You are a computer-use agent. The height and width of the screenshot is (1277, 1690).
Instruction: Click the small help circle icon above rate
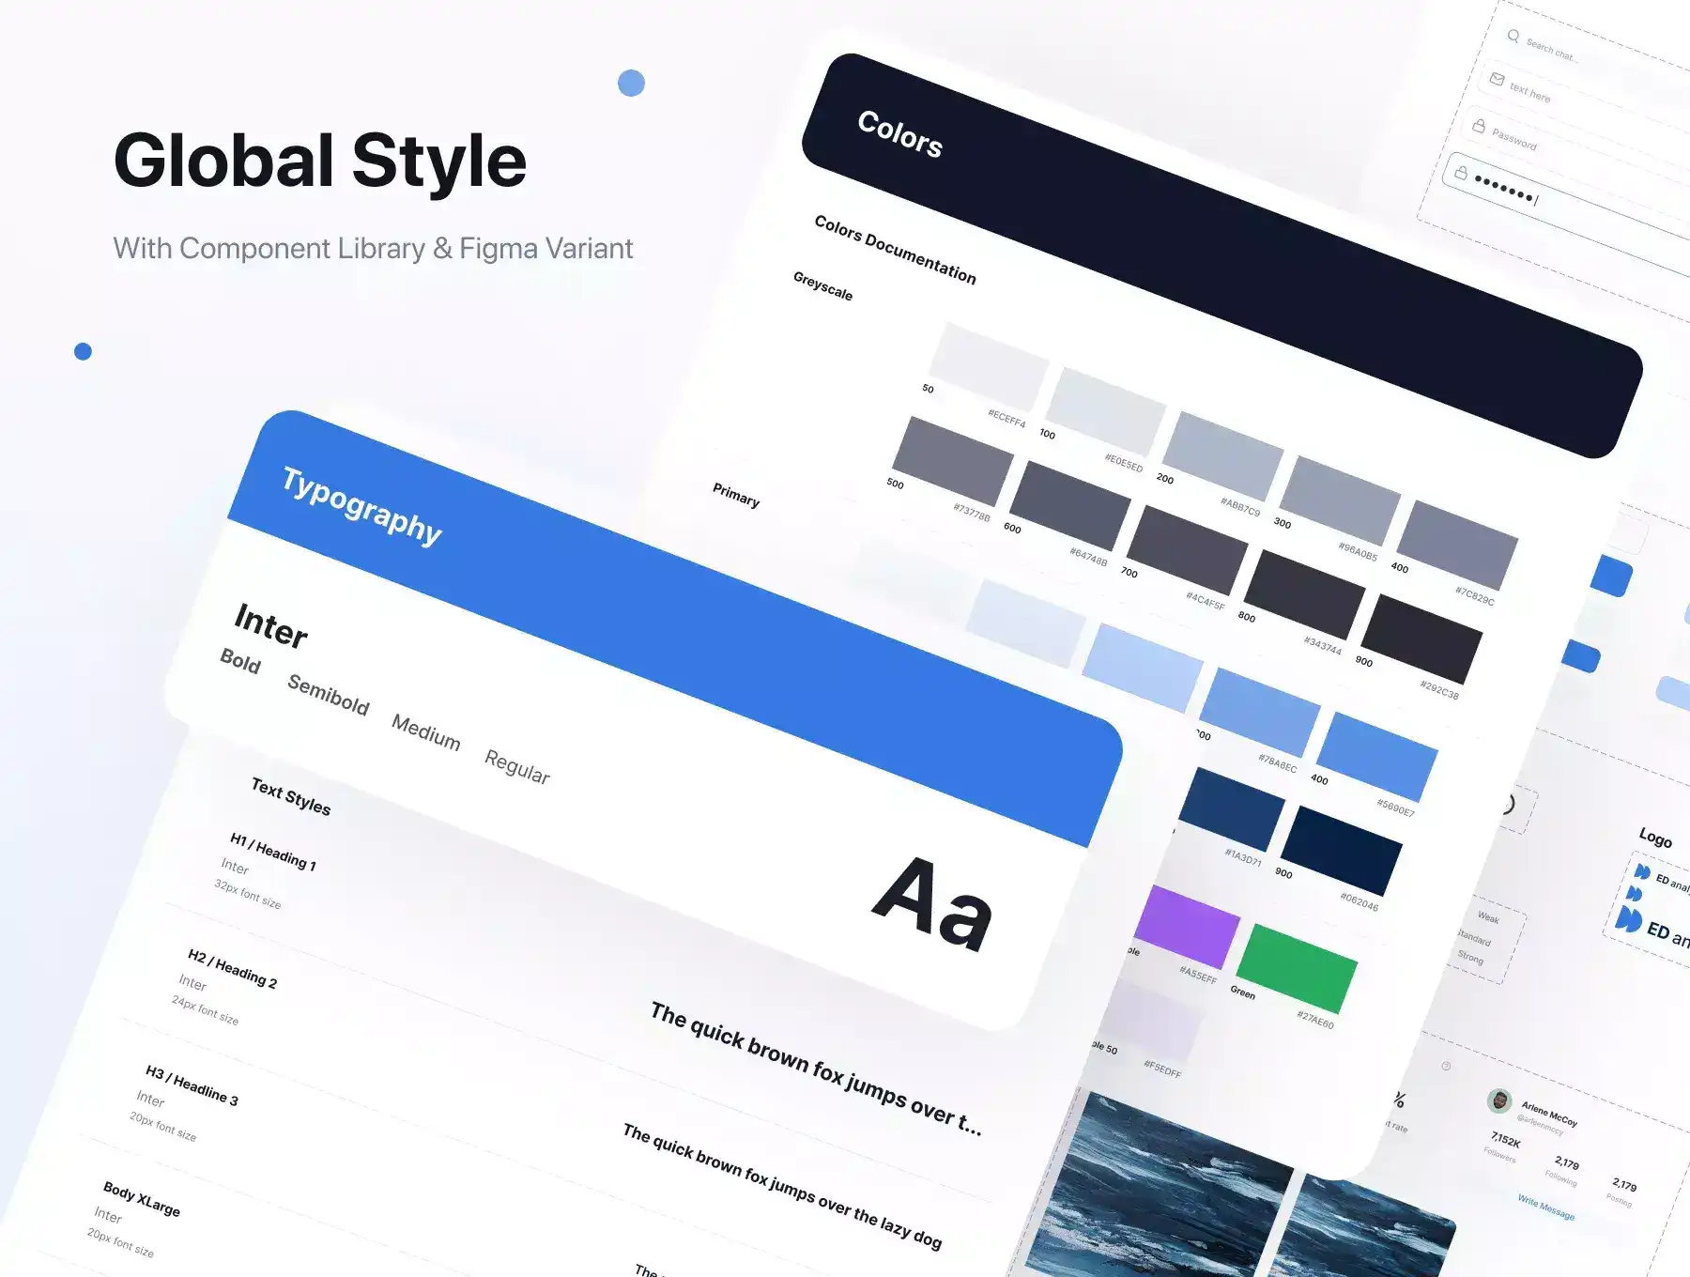[1446, 1066]
